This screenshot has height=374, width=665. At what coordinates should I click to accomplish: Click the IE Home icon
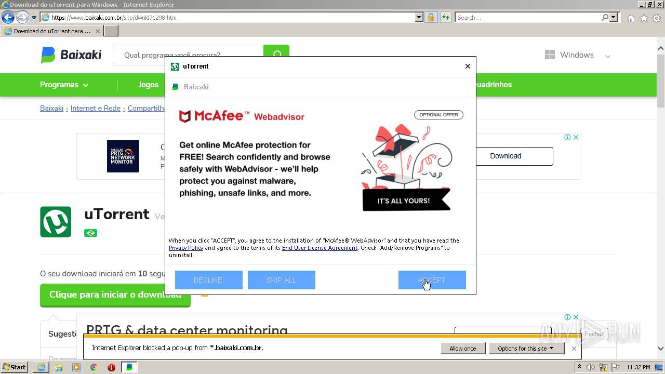631,18
